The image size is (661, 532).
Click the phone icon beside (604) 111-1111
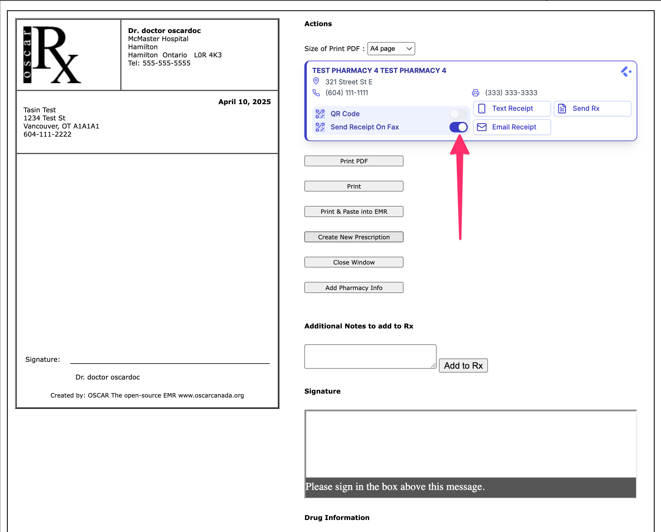316,92
